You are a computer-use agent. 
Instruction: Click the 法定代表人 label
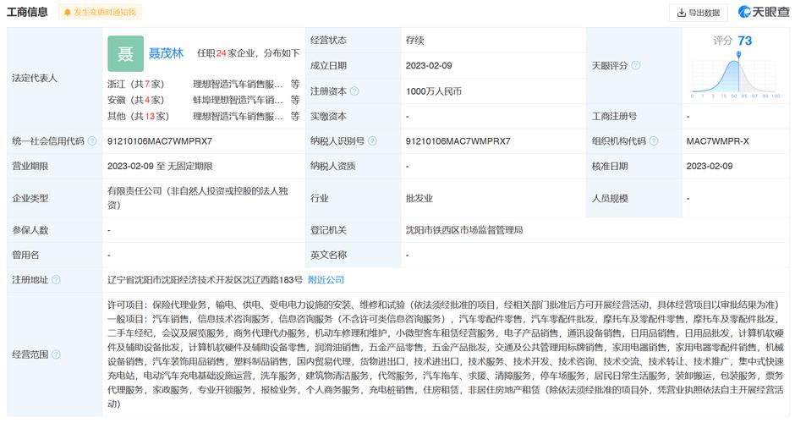[x=35, y=78]
